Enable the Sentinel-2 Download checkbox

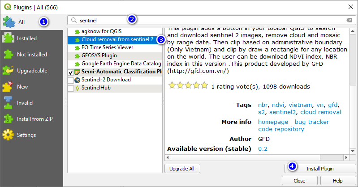coord(71,80)
